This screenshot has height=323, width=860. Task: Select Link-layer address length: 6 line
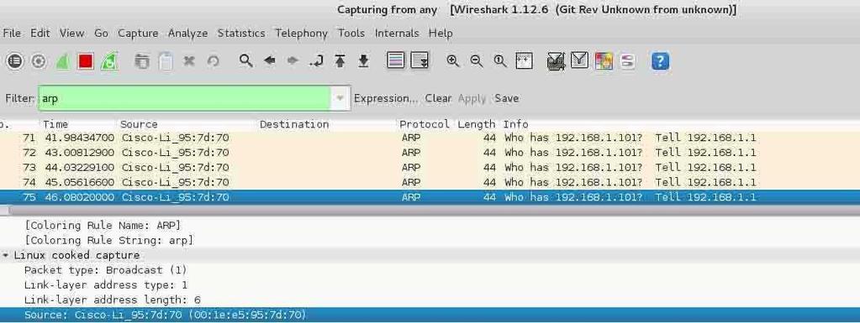pos(112,300)
